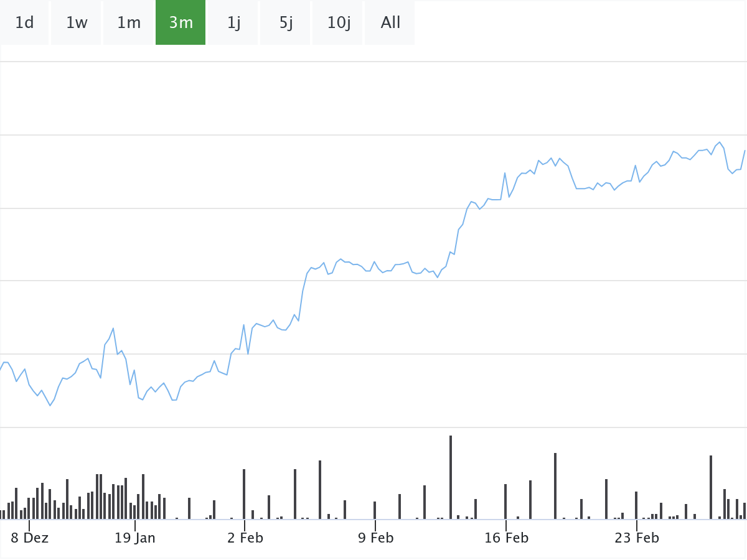747x560 pixels.
Task: Select the volume bar above the 23 Feb tick
Action: coord(636,505)
